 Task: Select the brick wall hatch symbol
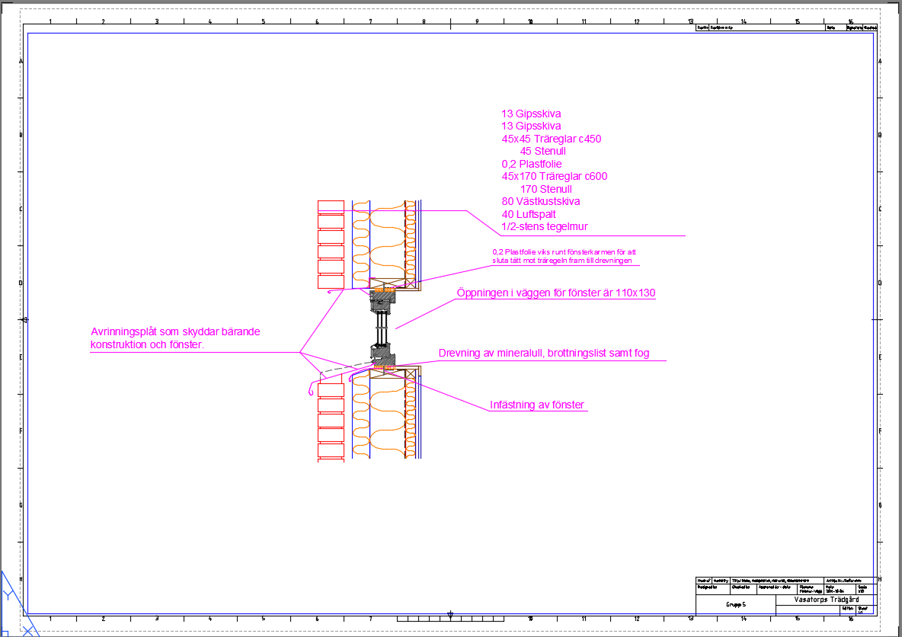pyautogui.click(x=331, y=244)
